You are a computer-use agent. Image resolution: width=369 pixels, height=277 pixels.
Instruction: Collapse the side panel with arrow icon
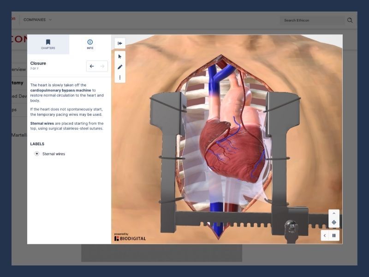120,43
